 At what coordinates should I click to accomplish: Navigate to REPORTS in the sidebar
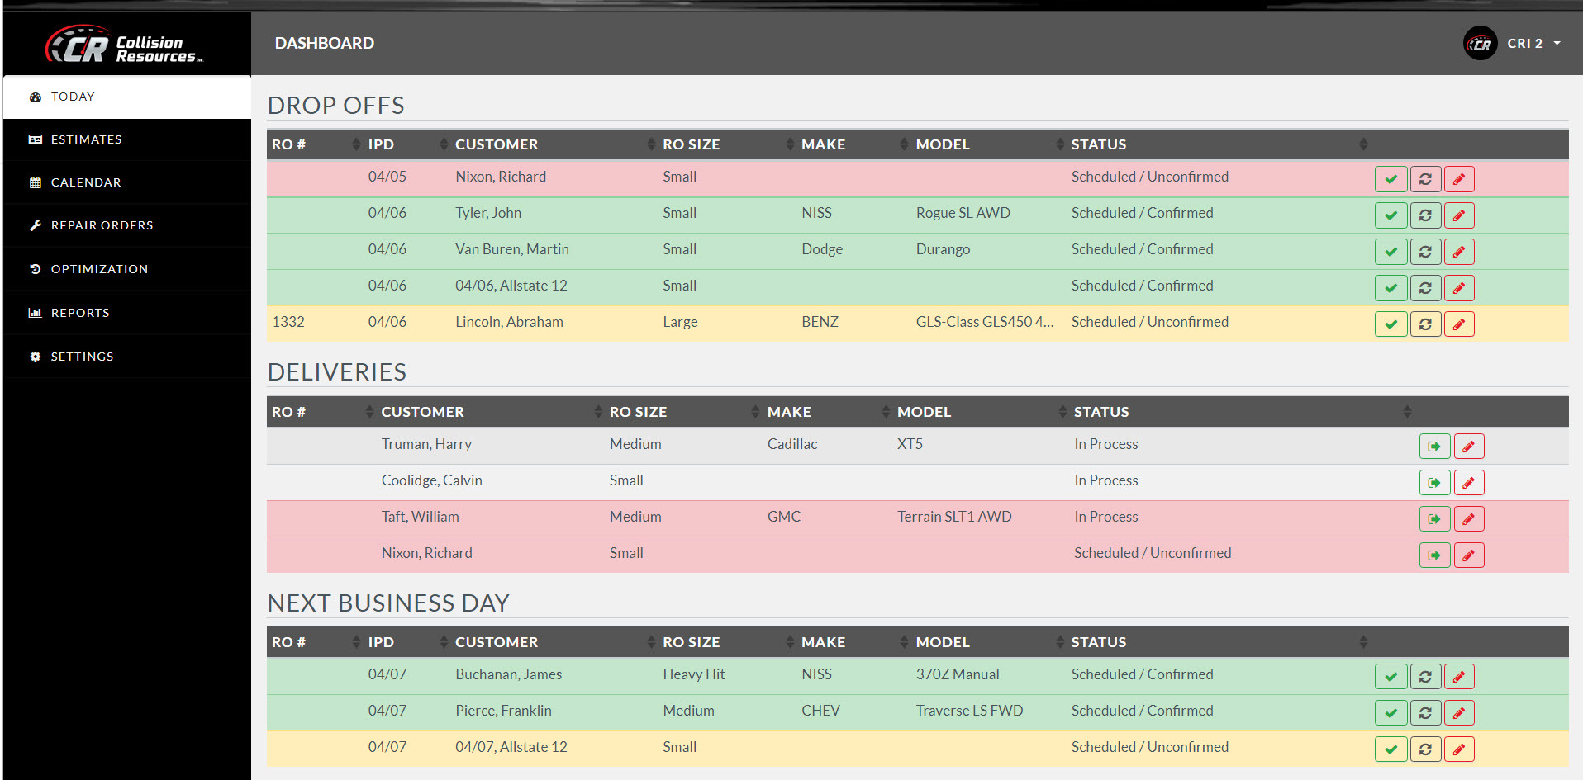tap(80, 312)
